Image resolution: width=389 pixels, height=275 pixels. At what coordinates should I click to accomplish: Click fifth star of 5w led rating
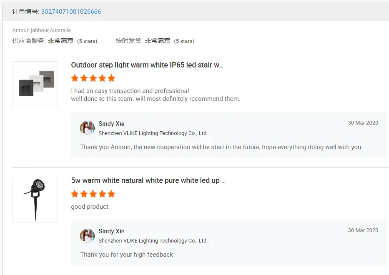point(111,194)
